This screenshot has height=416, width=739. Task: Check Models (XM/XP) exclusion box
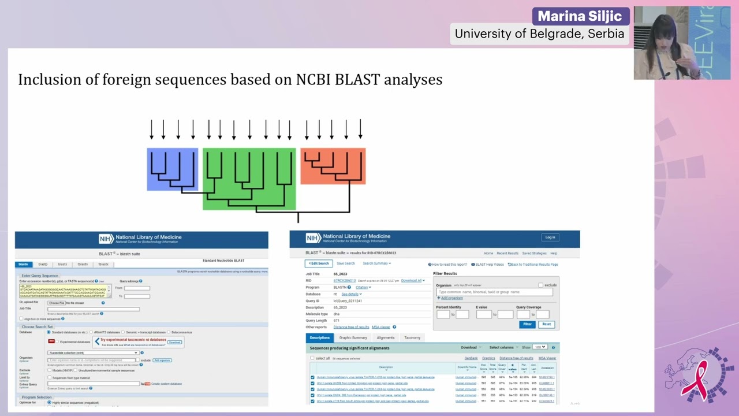50,370
